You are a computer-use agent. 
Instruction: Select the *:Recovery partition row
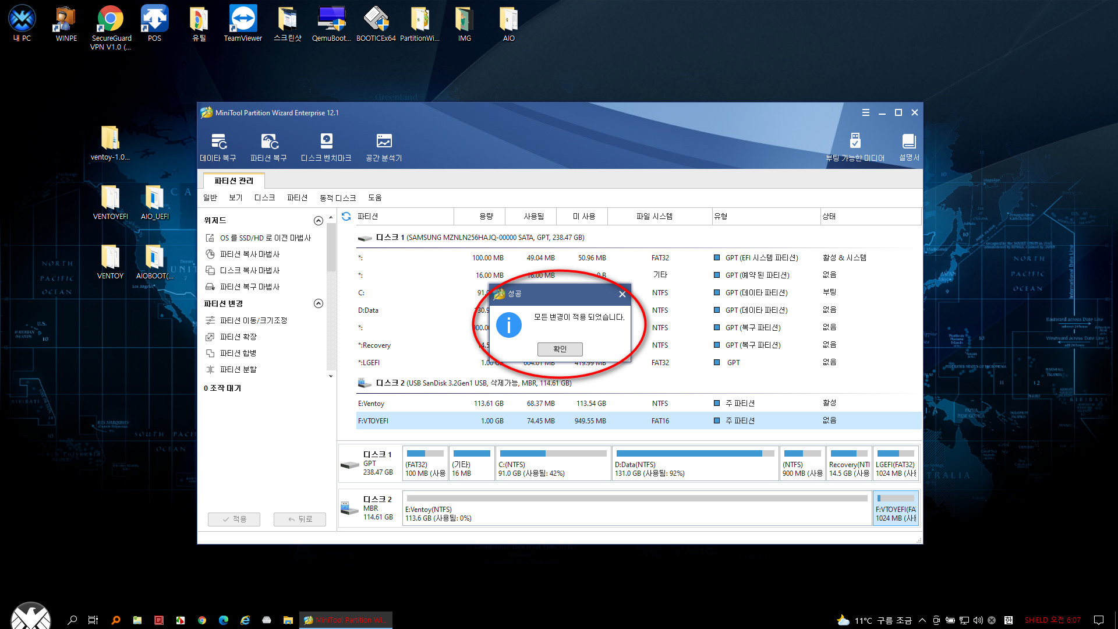[639, 345]
